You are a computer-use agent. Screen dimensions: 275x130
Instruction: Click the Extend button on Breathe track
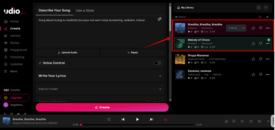(x=233, y=28)
